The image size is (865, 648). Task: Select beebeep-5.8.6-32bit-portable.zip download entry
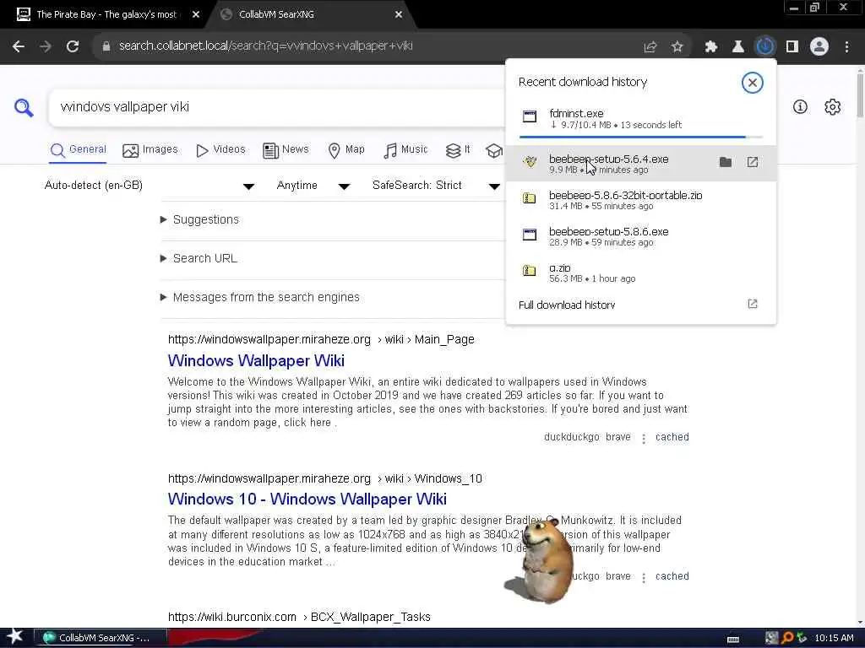tap(640, 200)
